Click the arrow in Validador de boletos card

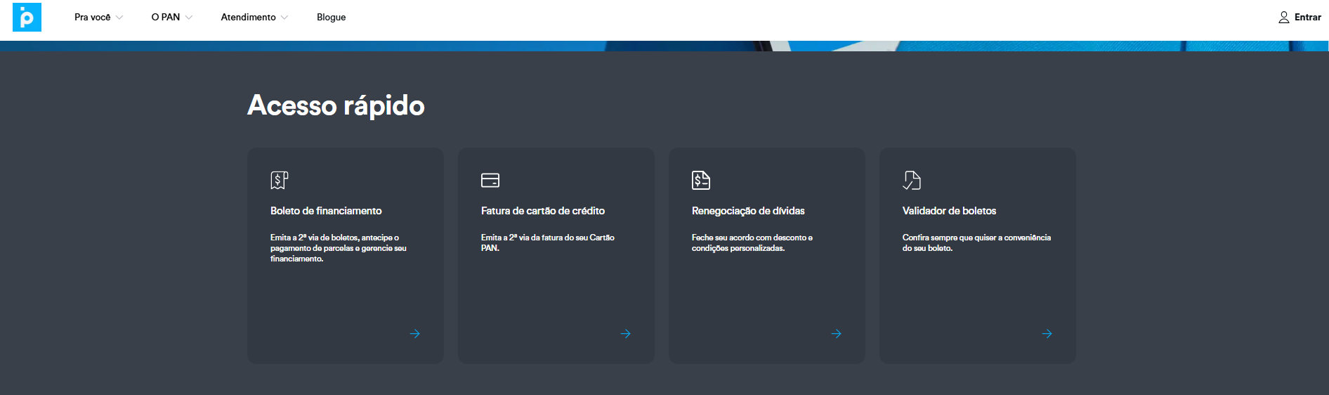[x=1047, y=334]
